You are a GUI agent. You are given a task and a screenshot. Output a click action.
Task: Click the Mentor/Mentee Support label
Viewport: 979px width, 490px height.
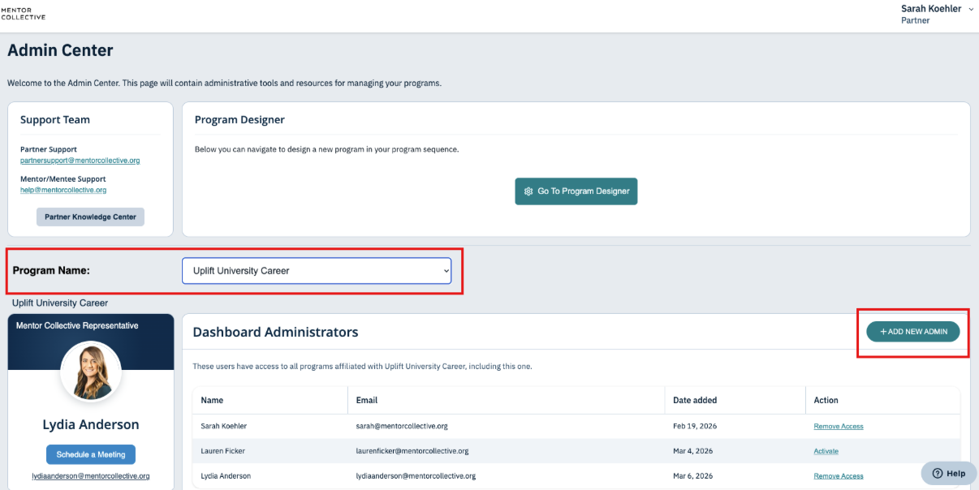63,178
